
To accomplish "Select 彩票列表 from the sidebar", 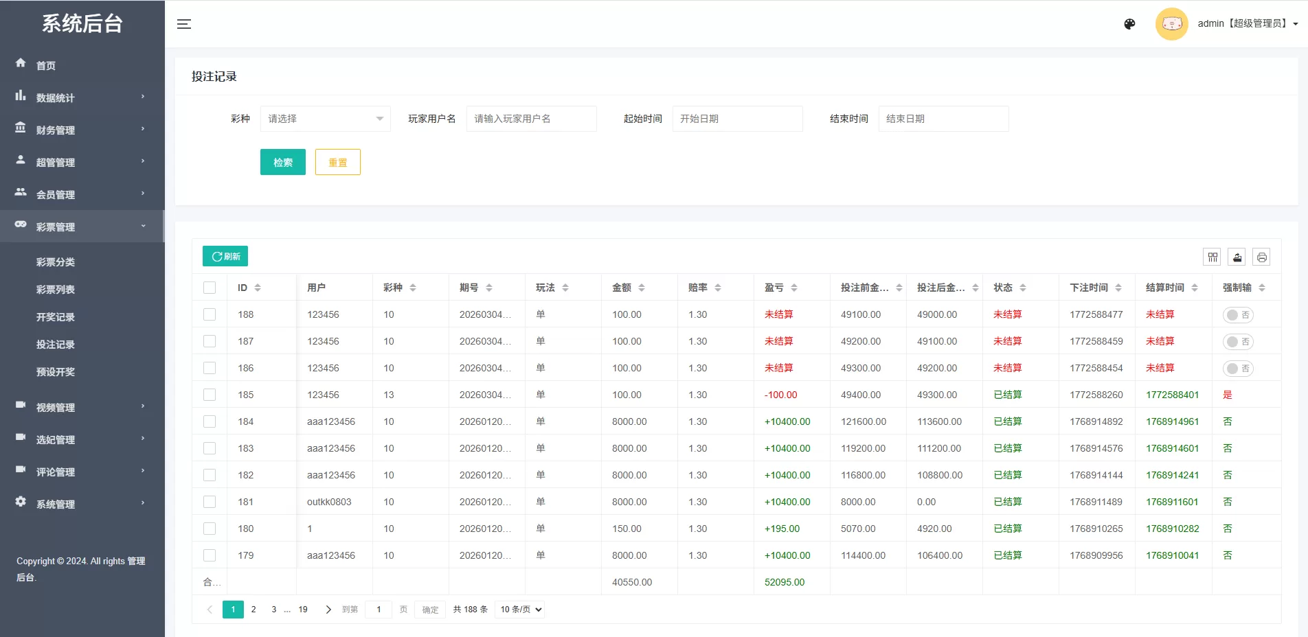I will [56, 289].
